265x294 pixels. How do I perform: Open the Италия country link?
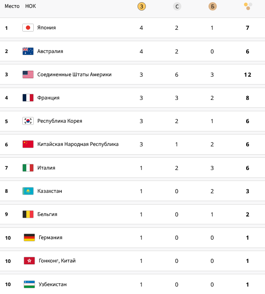(x=46, y=168)
